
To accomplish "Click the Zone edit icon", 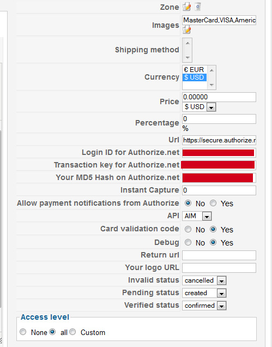I will (x=186, y=7).
